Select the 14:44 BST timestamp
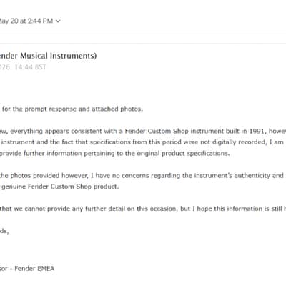This screenshot has width=286, height=286. (x=30, y=67)
